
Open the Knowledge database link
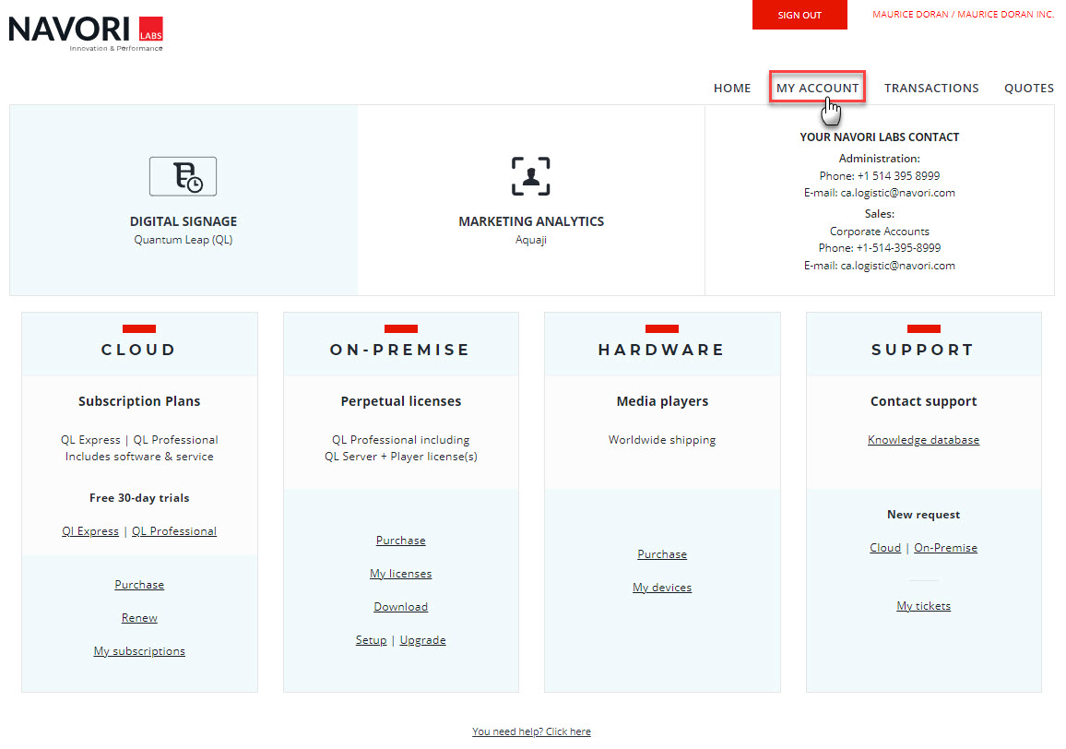coord(923,440)
